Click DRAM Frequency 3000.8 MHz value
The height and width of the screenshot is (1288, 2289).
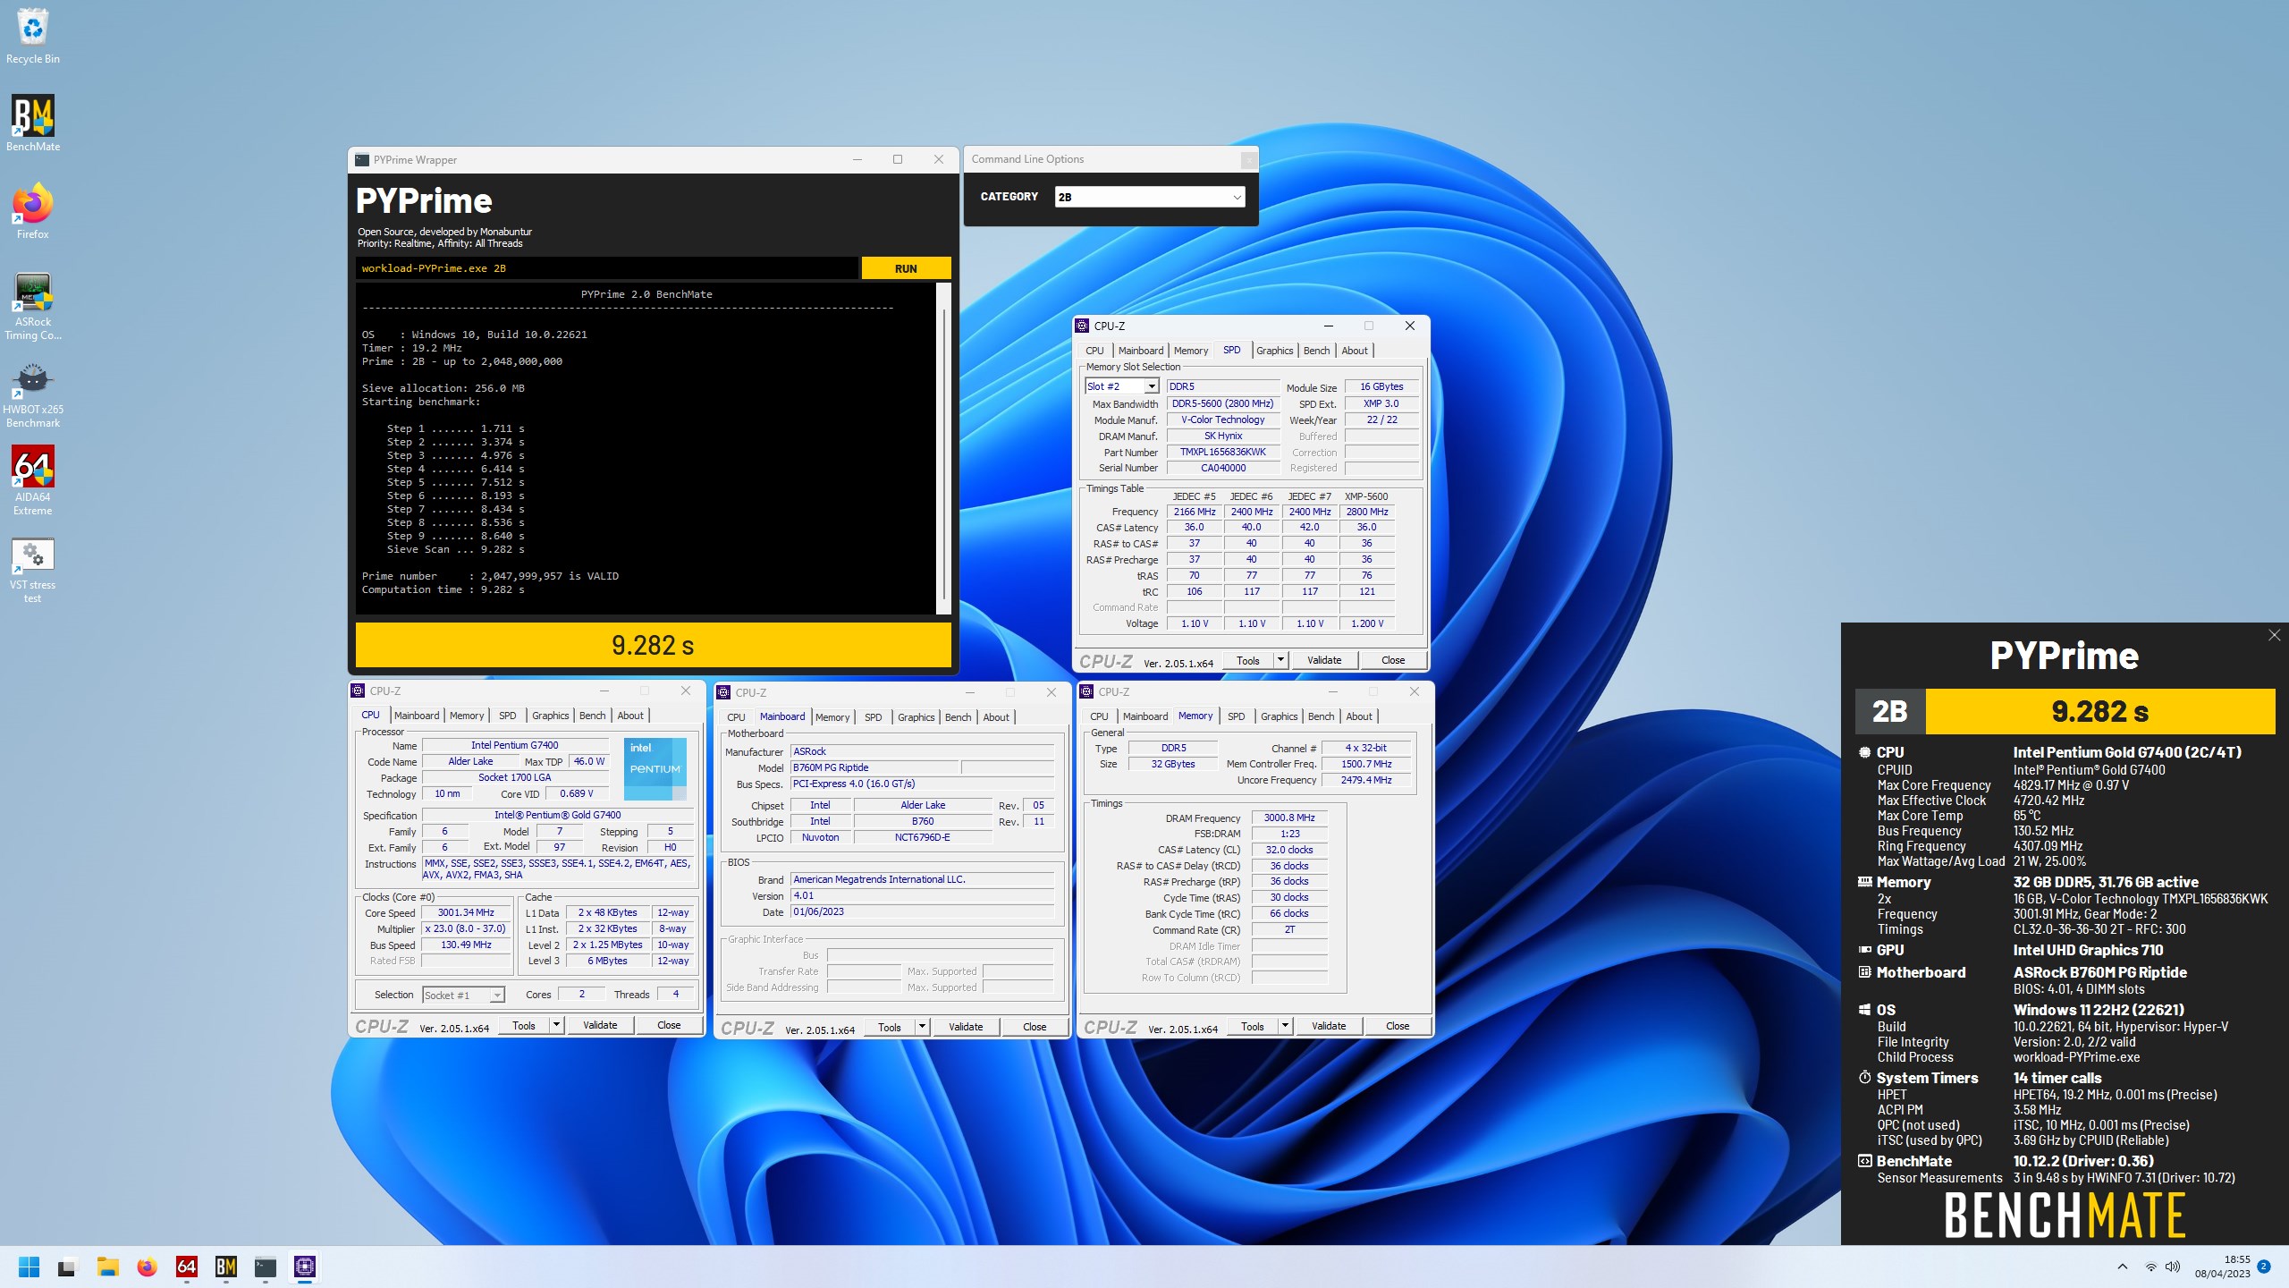tap(1289, 818)
